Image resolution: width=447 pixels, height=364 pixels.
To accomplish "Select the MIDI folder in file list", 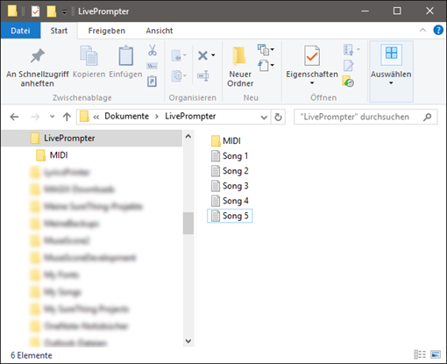I will point(225,141).
